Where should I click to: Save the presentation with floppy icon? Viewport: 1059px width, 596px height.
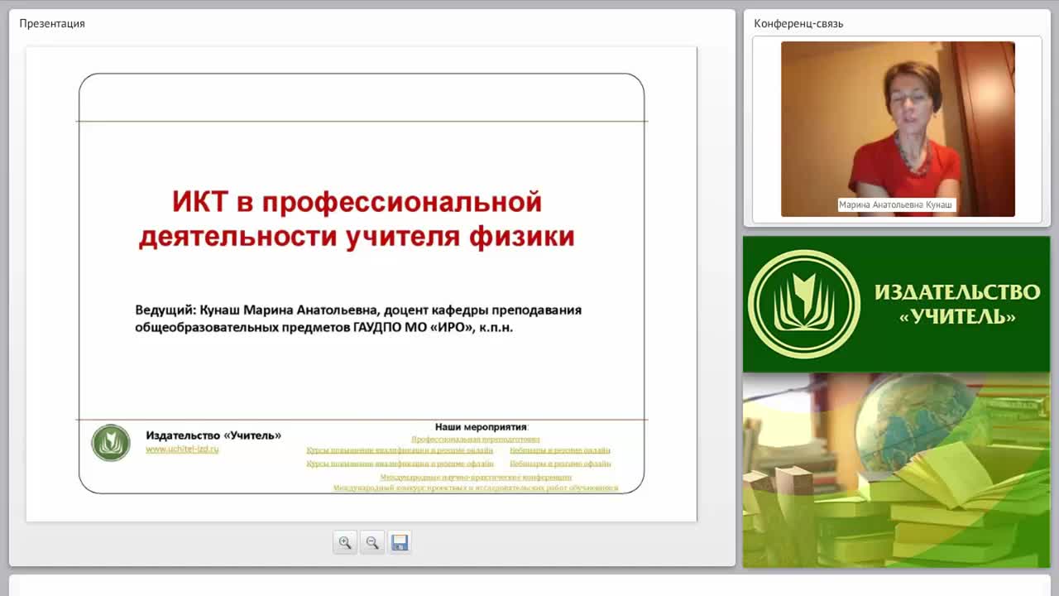pos(400,542)
